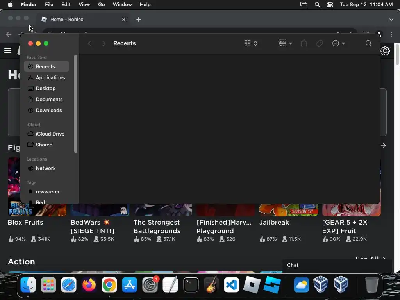Select Downloads in Finder sidebar
The height and width of the screenshot is (300, 400).
[46, 111]
